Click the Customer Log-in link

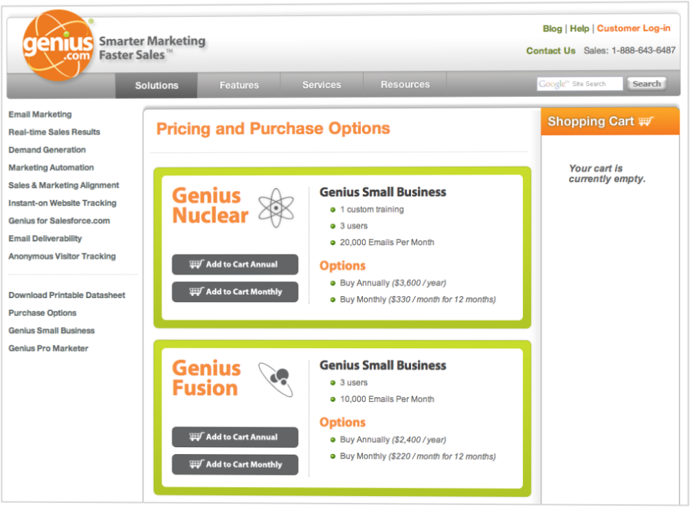(x=634, y=28)
